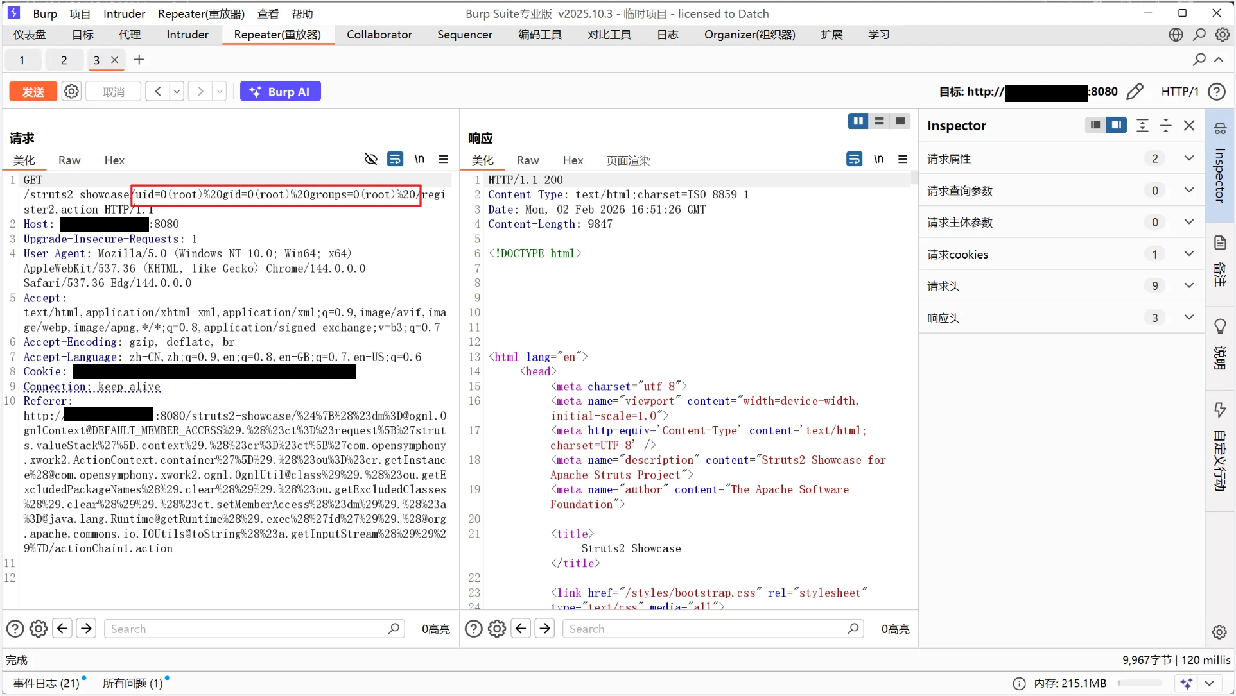Jump to previous match in request search
Screen dimensions: 1236x696
[62, 629]
